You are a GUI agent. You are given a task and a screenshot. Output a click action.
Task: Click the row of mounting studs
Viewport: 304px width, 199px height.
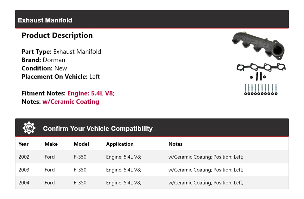(261, 89)
